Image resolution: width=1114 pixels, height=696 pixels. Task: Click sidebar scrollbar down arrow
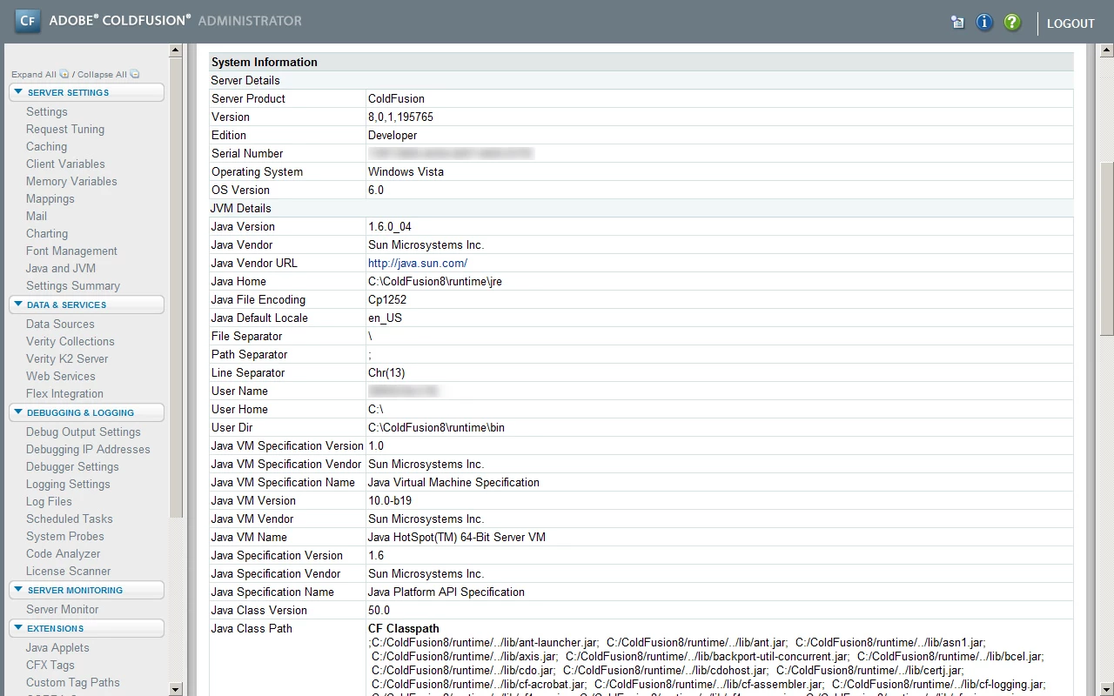(x=176, y=689)
